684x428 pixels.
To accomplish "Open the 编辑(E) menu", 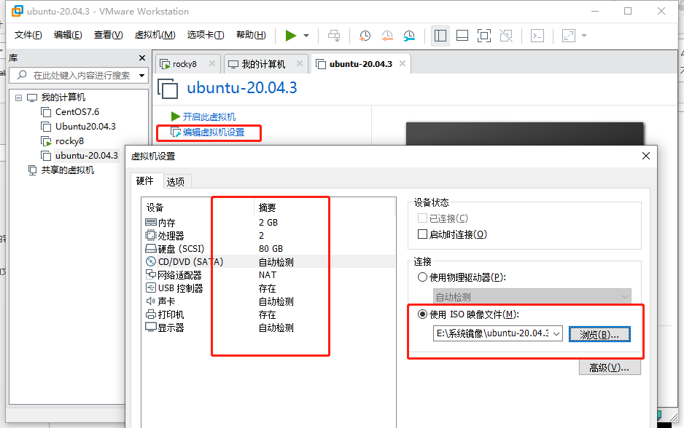I will tap(68, 35).
